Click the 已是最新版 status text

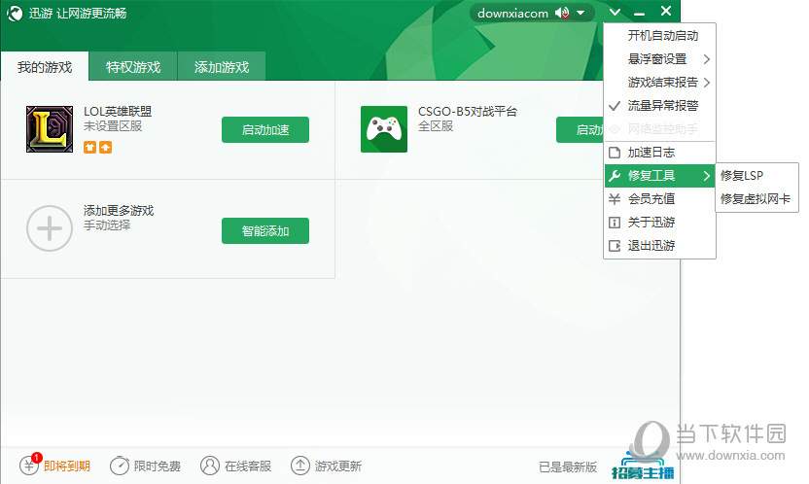coord(568,467)
